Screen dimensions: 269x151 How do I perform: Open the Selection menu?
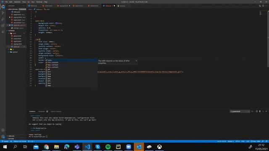(17, 2)
